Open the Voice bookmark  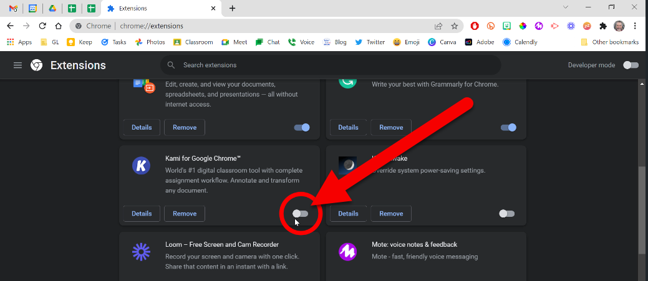tap(301, 42)
